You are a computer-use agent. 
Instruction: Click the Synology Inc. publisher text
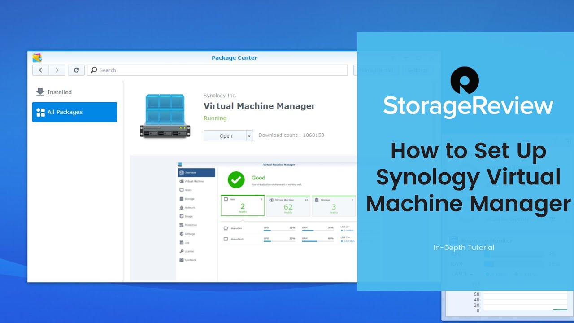220,96
